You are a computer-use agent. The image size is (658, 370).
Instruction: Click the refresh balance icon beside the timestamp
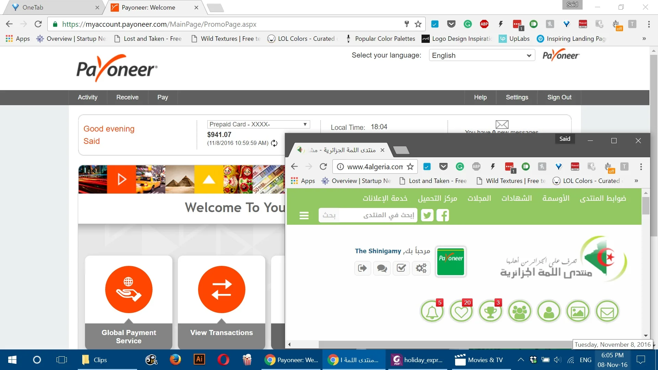[274, 143]
